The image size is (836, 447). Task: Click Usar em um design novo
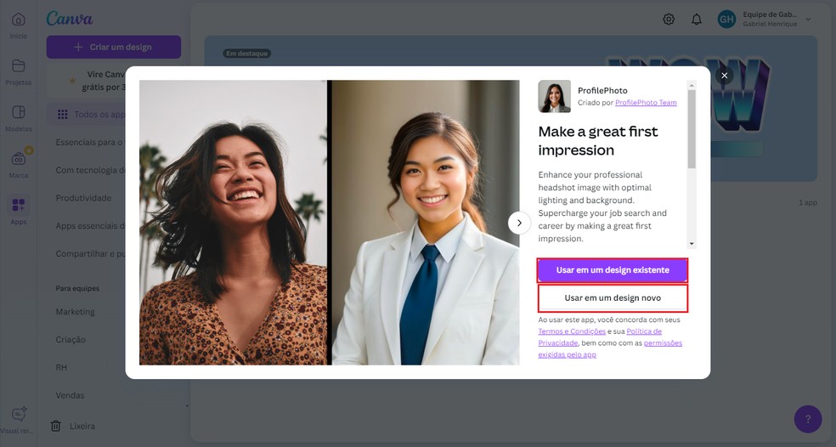613,297
